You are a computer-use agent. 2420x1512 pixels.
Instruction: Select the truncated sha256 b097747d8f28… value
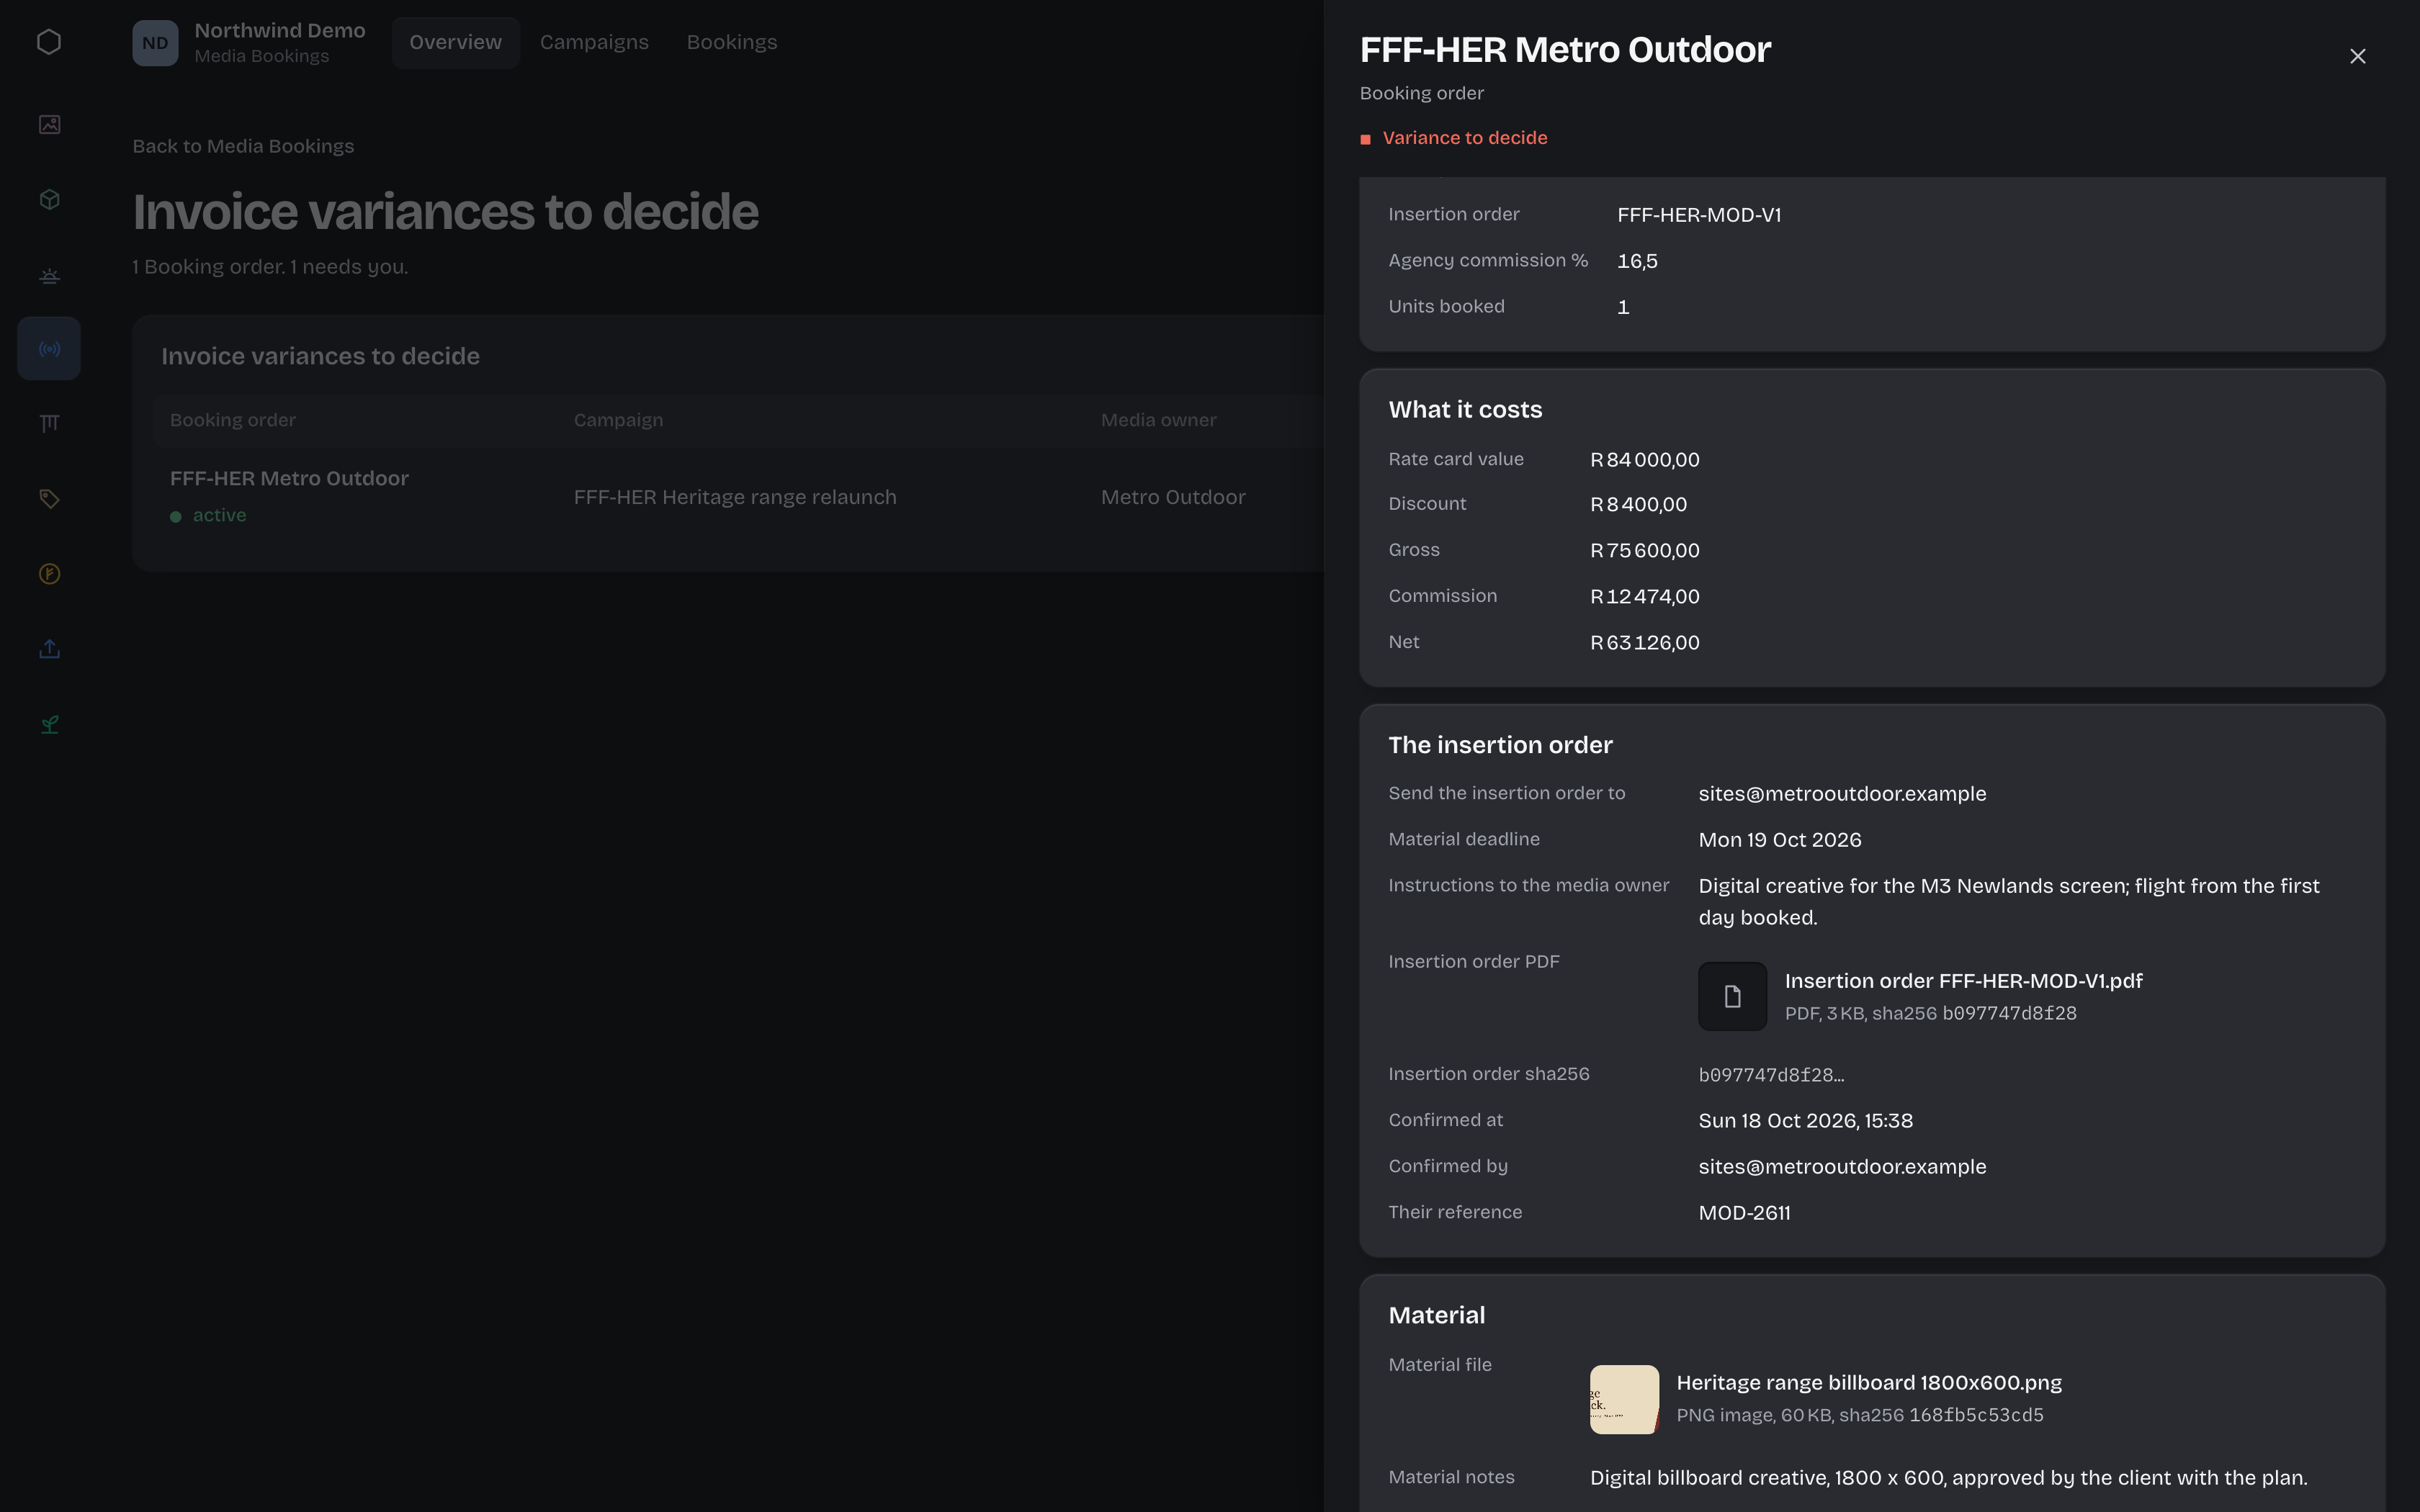tap(1771, 1075)
